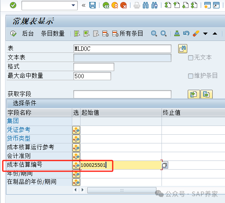Click the black down triangle icon
Screen dimensions: 225x203
coord(205,34)
